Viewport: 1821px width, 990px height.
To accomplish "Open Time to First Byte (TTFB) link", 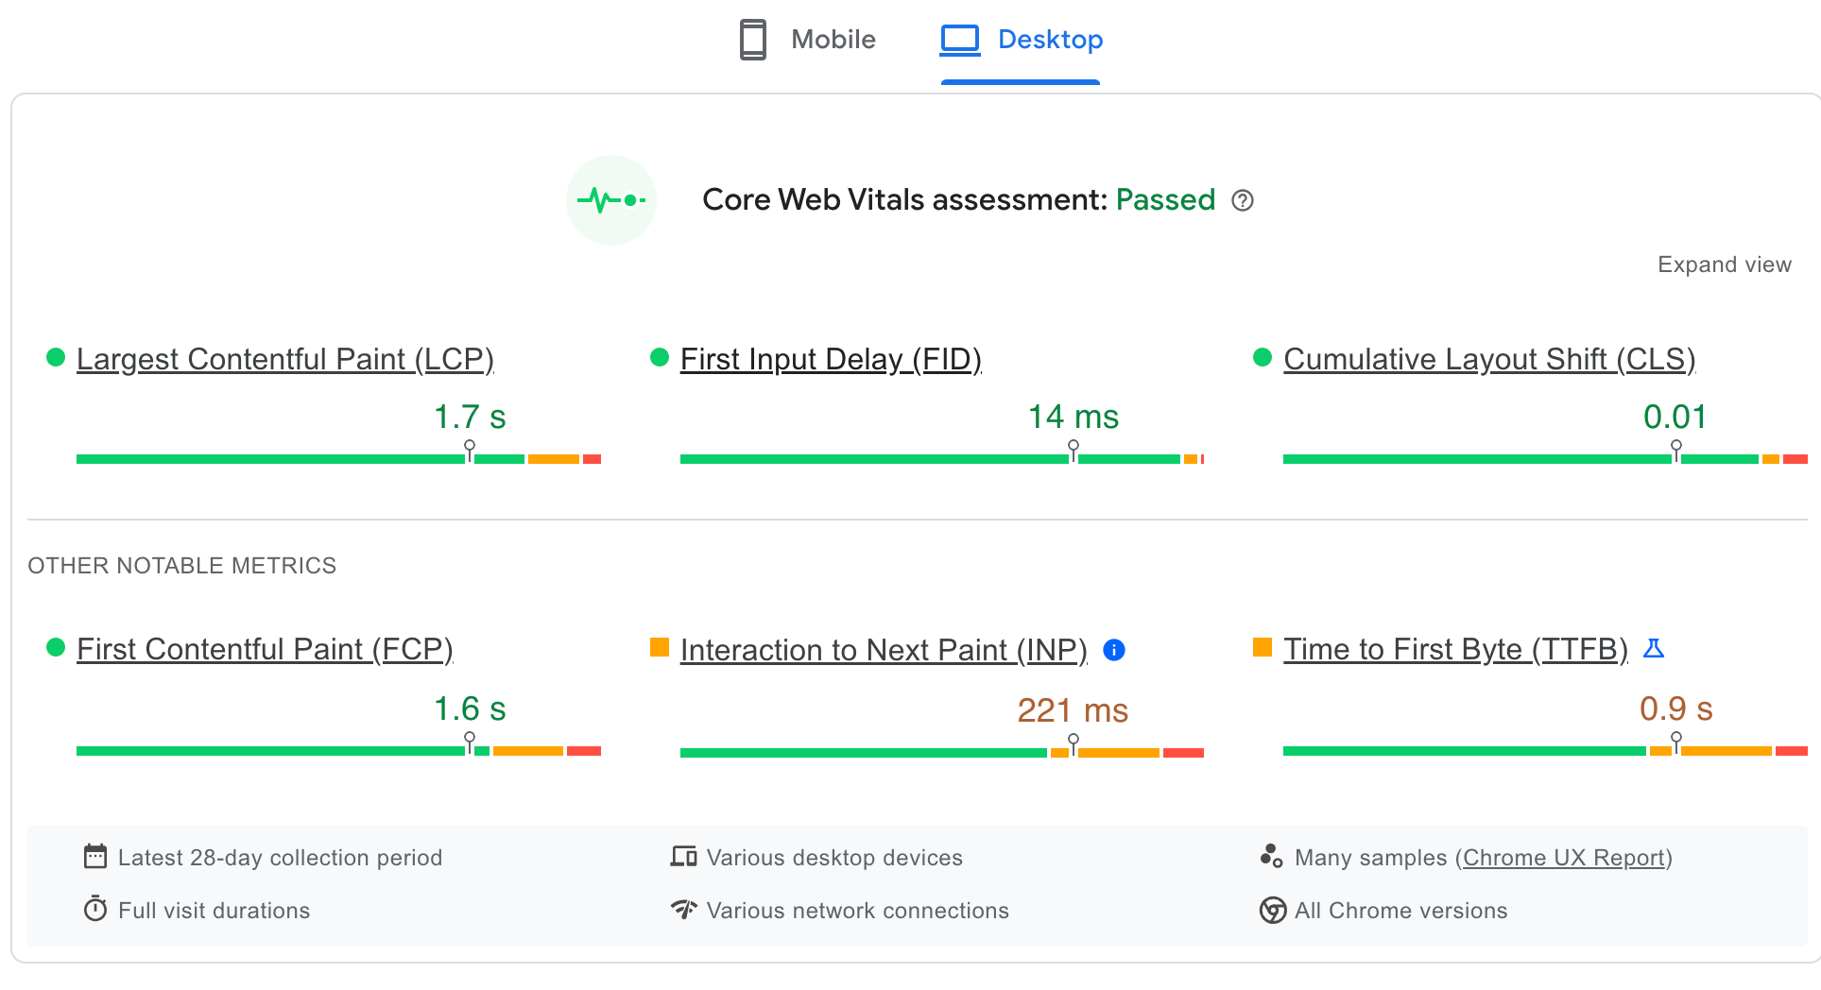I will 1455,649.
